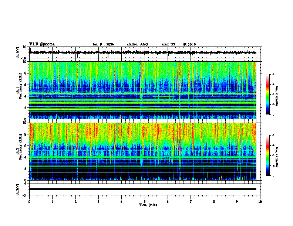Click the "ch.3(V)" axis label
This screenshot has width=293, height=226.
tap(18, 189)
